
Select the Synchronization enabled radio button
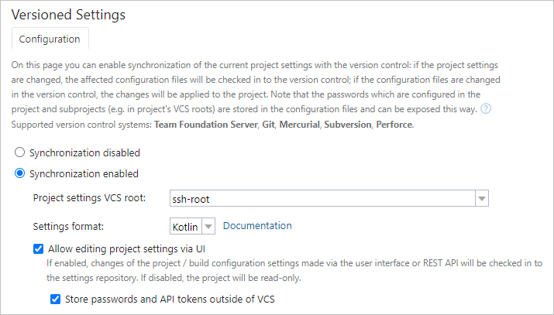[20, 173]
